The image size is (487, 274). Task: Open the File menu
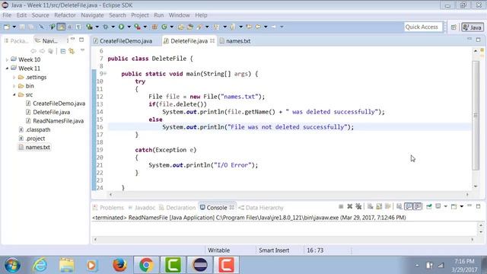point(7,15)
